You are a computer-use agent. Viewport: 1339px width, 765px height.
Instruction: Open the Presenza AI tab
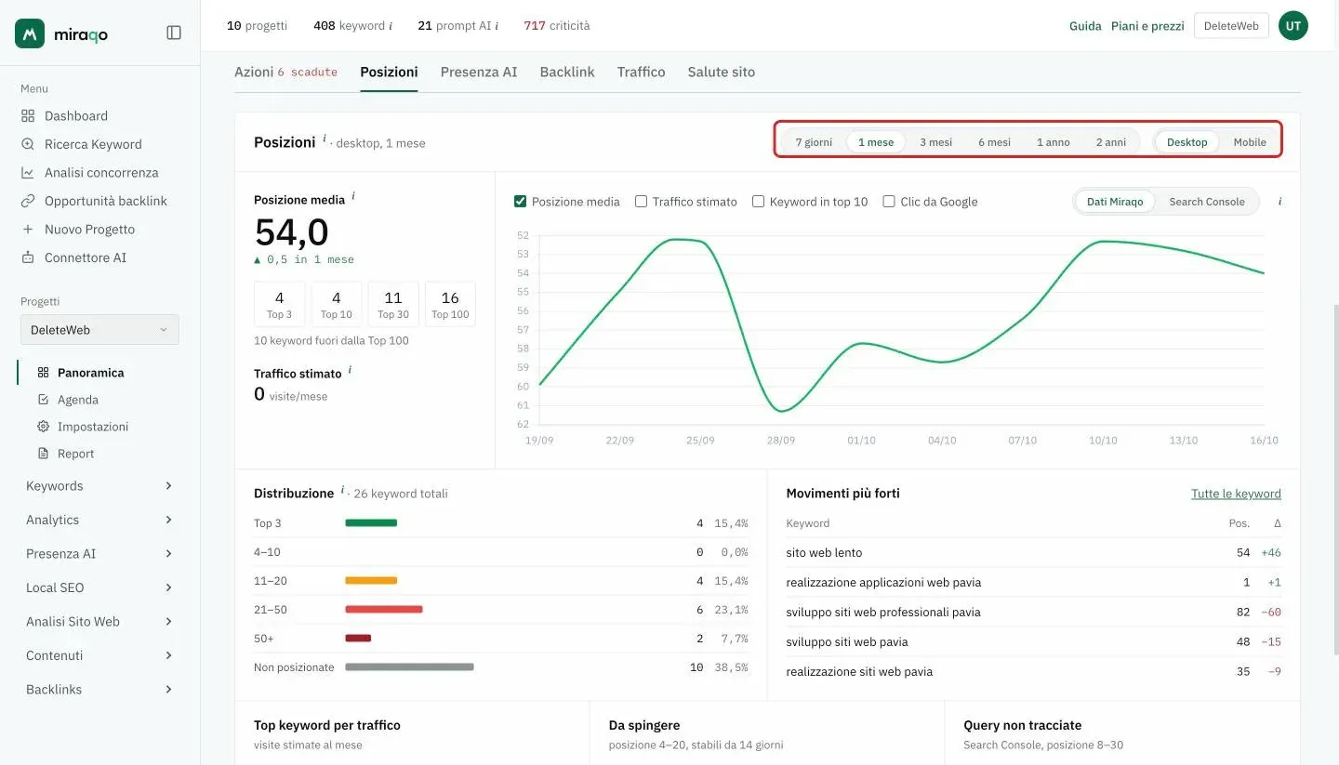(479, 72)
